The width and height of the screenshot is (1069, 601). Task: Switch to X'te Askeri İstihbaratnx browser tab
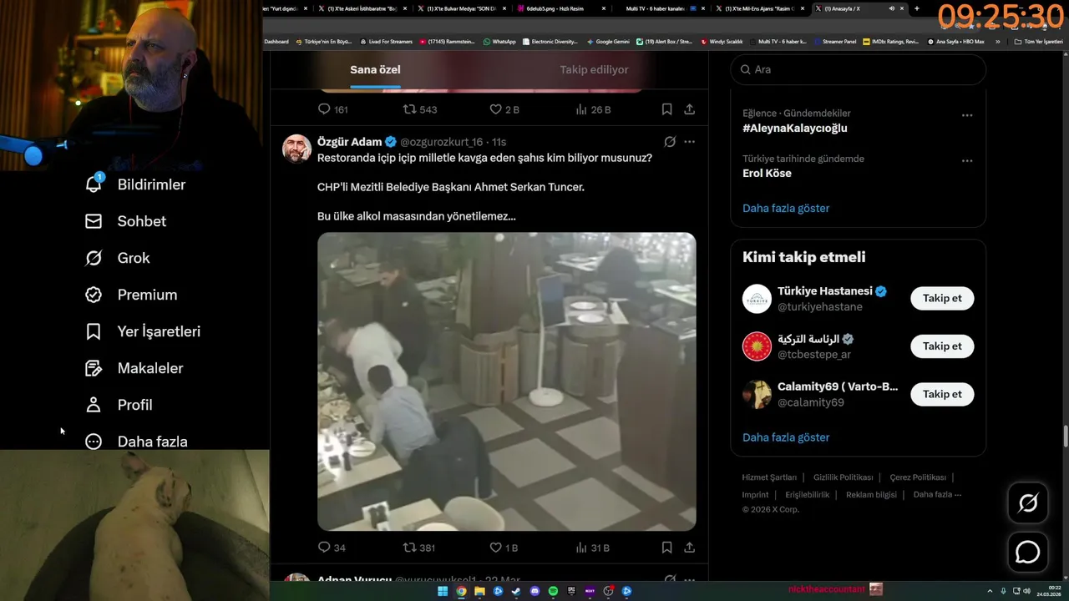[x=362, y=8]
